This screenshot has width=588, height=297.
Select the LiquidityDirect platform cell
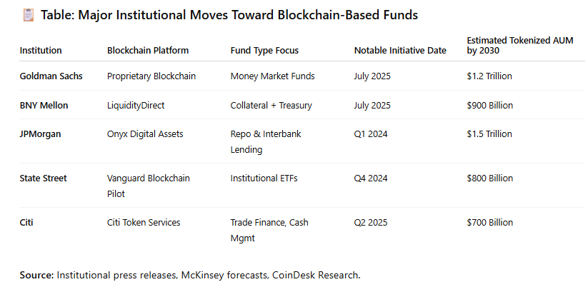(x=136, y=106)
